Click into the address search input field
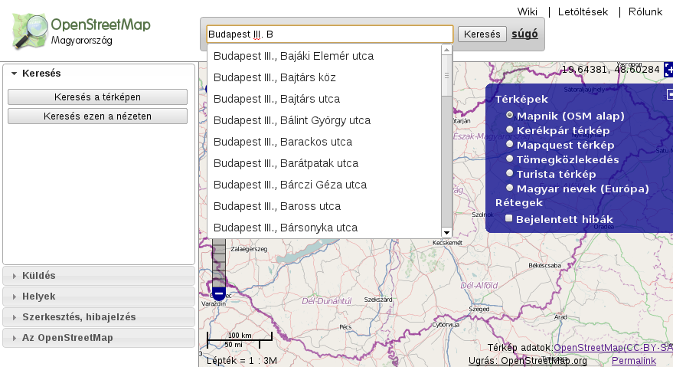673x367 pixels. (330, 34)
